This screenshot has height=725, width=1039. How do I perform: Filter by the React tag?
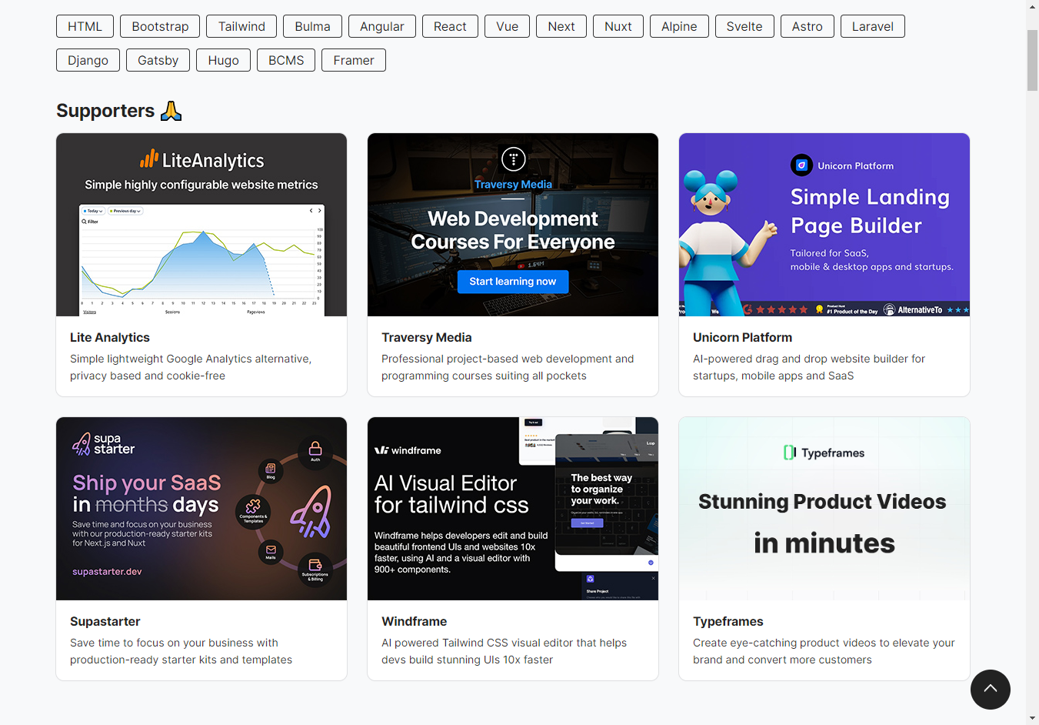[450, 26]
